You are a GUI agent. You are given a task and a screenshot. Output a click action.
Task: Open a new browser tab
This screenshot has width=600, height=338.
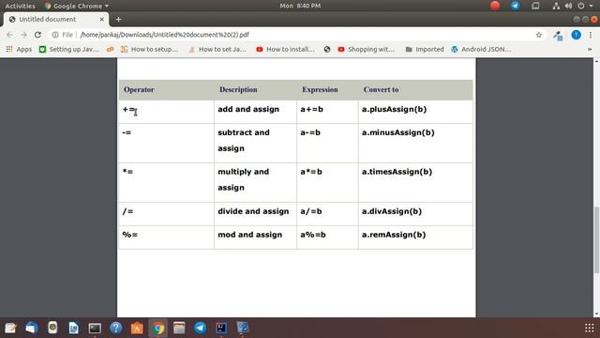coord(119,19)
